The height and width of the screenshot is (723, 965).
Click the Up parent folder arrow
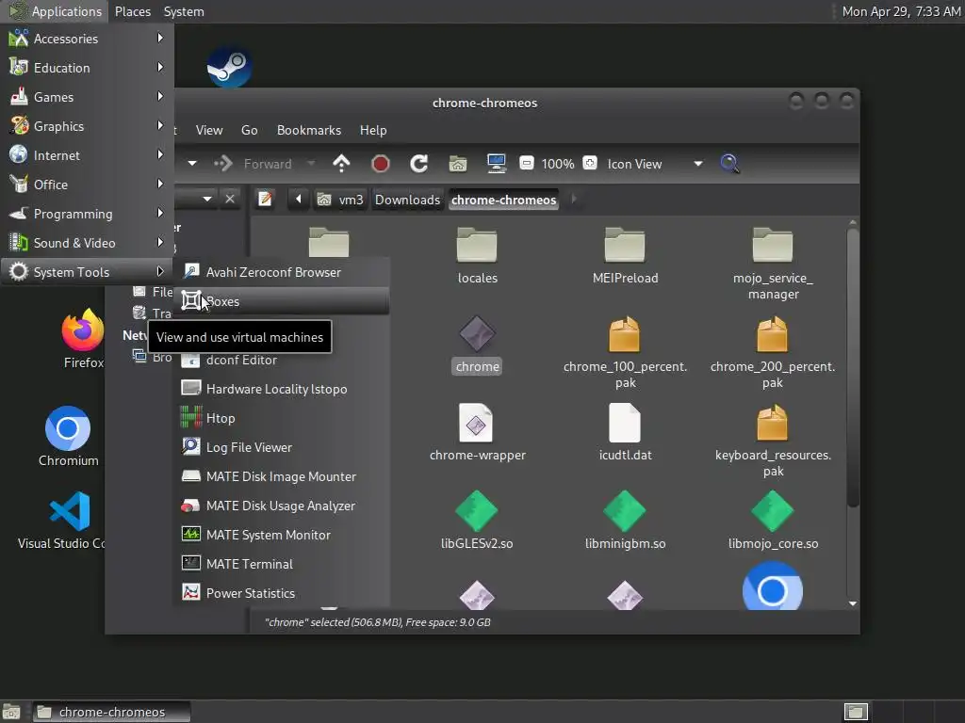pos(341,164)
